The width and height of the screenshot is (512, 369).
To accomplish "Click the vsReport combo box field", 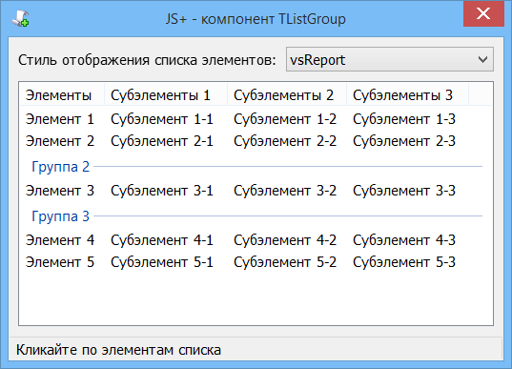I will [390, 59].
